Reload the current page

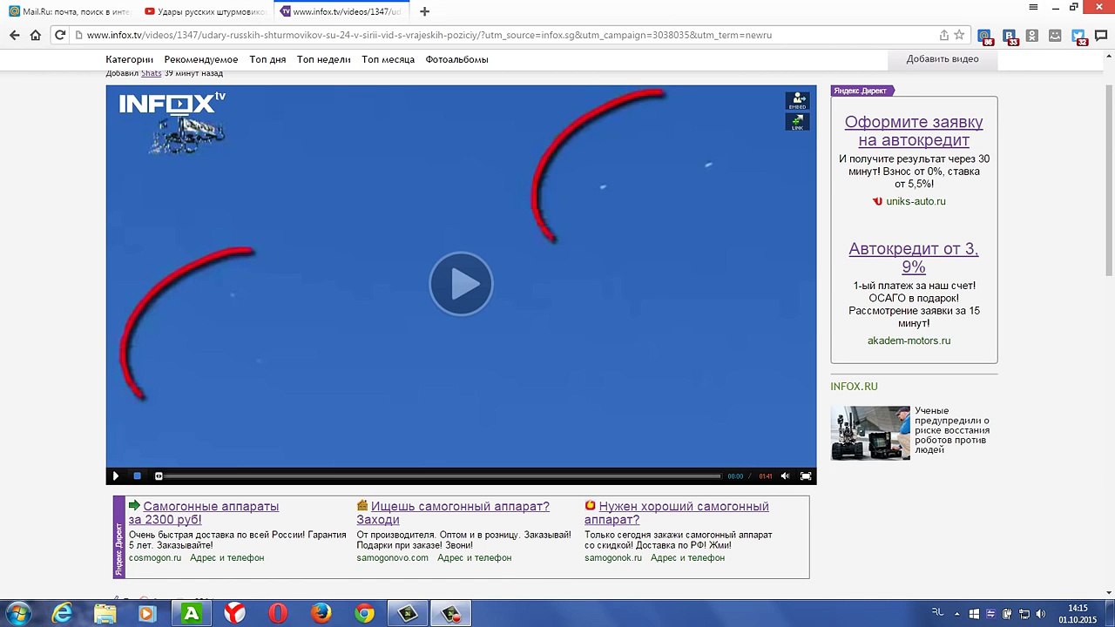click(x=60, y=35)
